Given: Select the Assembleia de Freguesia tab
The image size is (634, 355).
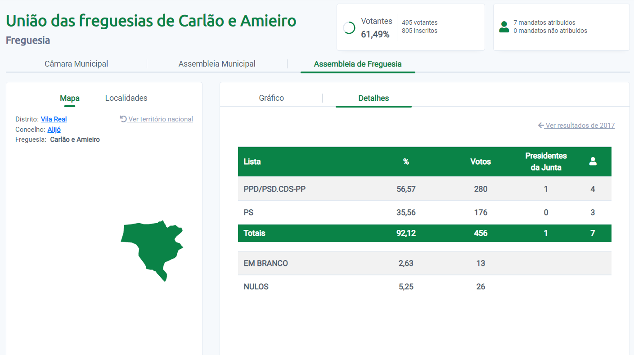Looking at the screenshot, I should 358,64.
